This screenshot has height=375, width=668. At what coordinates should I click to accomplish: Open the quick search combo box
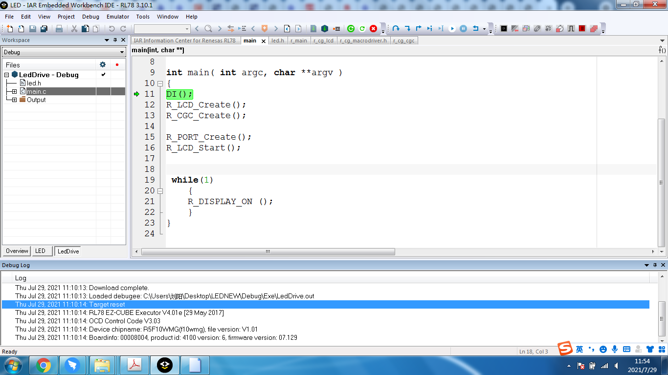point(162,29)
